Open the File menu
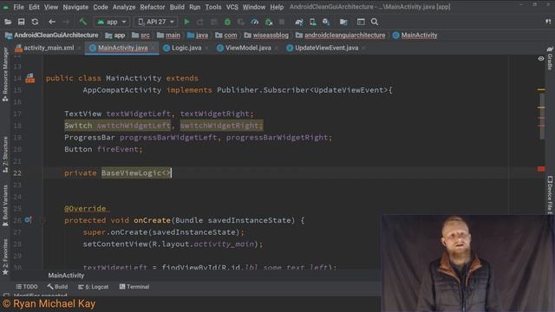The image size is (555, 312). [x=18, y=7]
